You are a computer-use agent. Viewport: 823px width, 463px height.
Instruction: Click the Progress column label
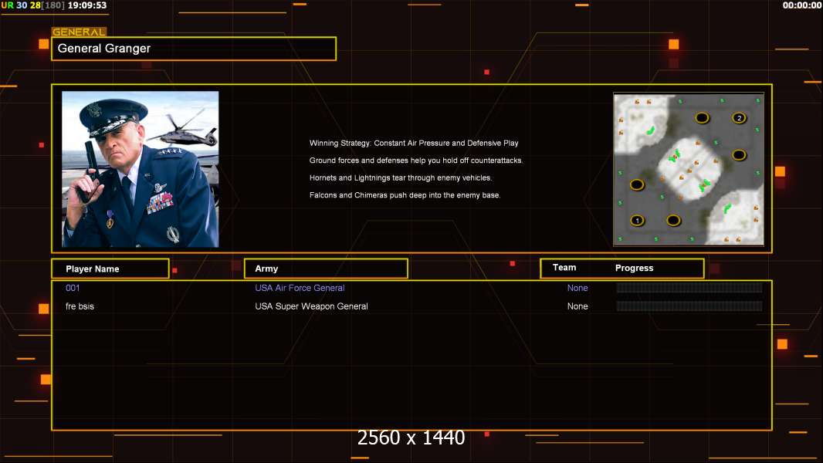pos(634,268)
